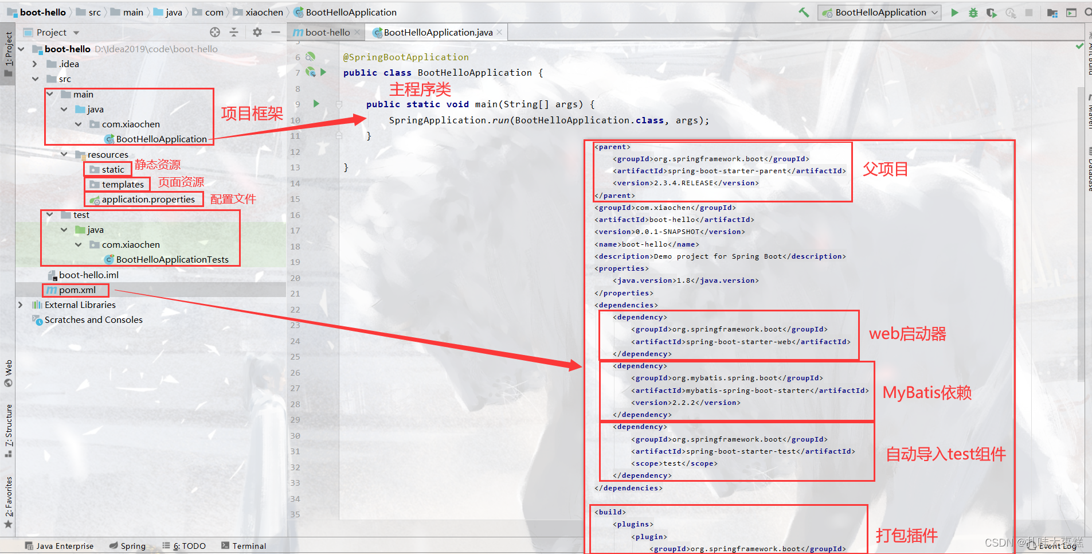Image resolution: width=1092 pixels, height=554 pixels.
Task: Collapse the main folder
Action: [50, 95]
